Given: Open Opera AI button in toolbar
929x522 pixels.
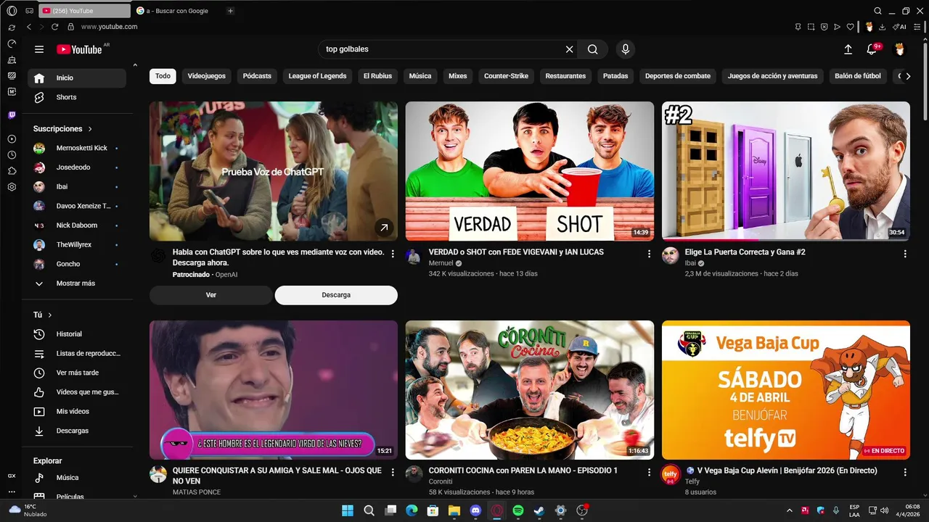Looking at the screenshot, I should click(x=899, y=27).
